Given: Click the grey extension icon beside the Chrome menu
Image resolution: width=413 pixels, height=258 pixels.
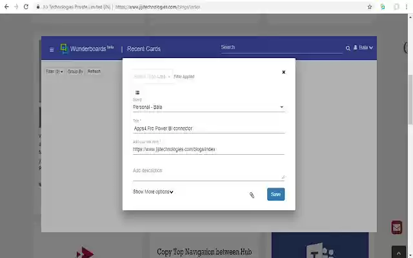Looking at the screenshot, I should 396,7.
